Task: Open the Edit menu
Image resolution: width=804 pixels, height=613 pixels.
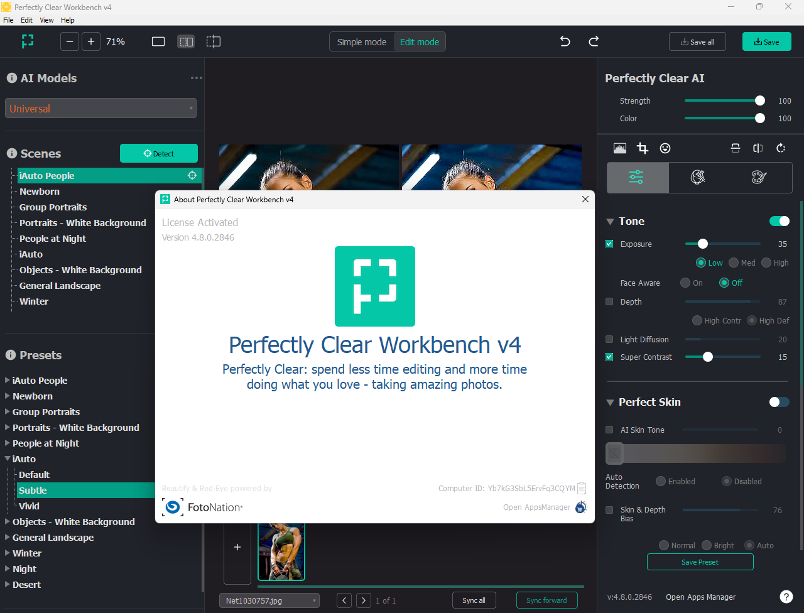Action: (26, 20)
